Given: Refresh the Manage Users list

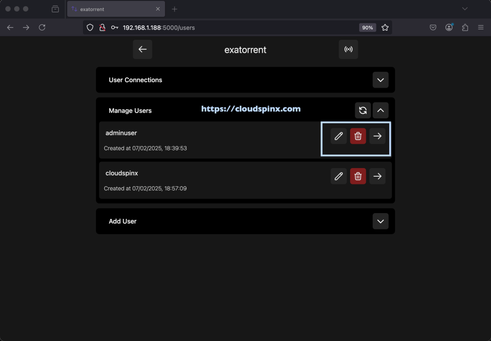Looking at the screenshot, I should click(363, 111).
